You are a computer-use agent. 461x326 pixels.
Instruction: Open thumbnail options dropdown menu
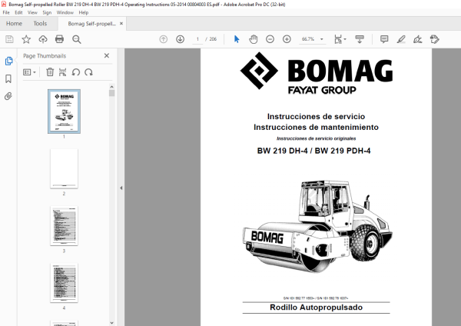pyautogui.click(x=29, y=72)
